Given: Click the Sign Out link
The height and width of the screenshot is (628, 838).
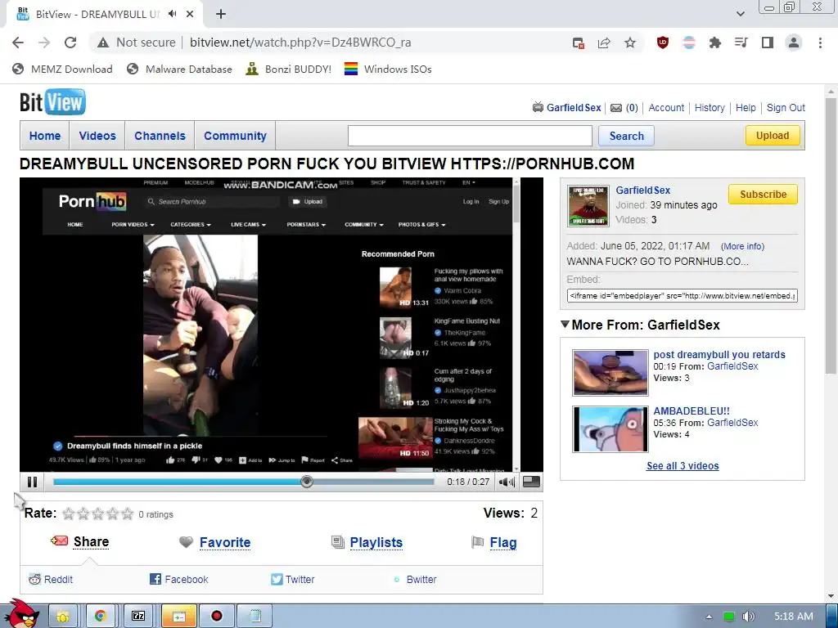Looking at the screenshot, I should point(786,108).
